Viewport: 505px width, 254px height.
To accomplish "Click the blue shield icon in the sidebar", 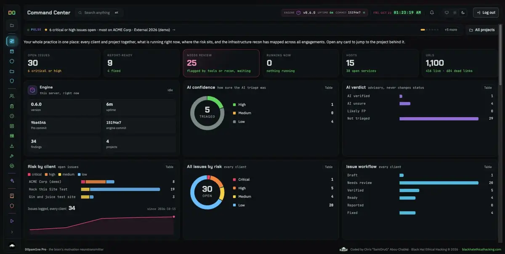I will (x=12, y=81).
